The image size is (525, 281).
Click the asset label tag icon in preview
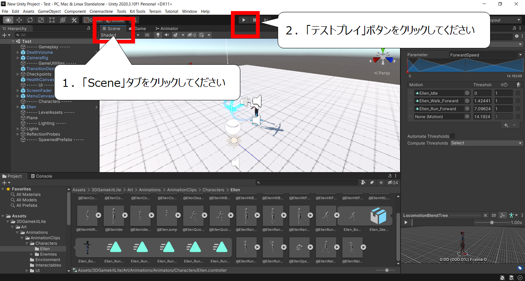[x=520, y=268]
